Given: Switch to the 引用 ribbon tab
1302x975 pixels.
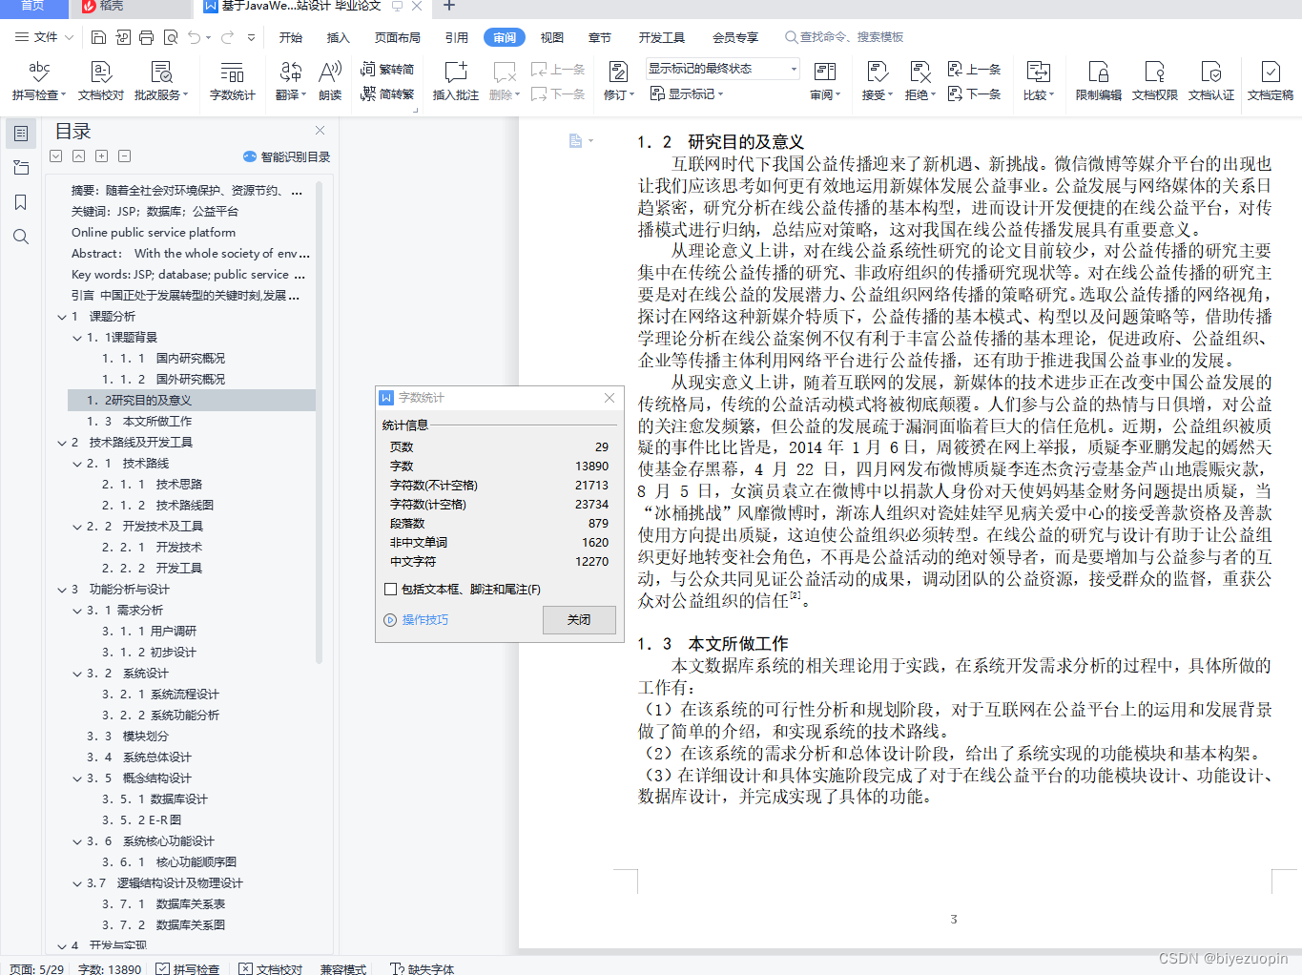Looking at the screenshot, I should click(457, 37).
